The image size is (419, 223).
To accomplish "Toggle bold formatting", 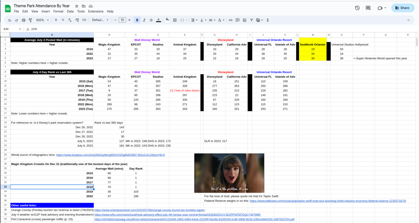I will (137, 20).
